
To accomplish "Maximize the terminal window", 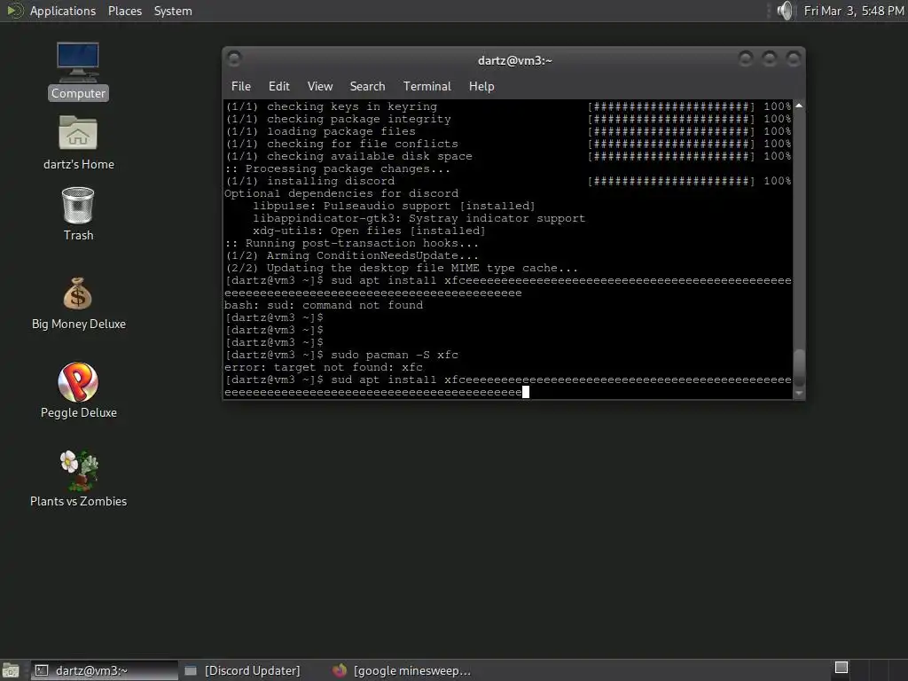I will click(x=770, y=59).
